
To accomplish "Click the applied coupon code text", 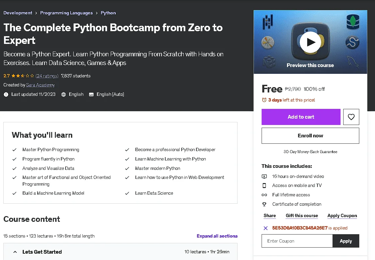I will [300, 228].
